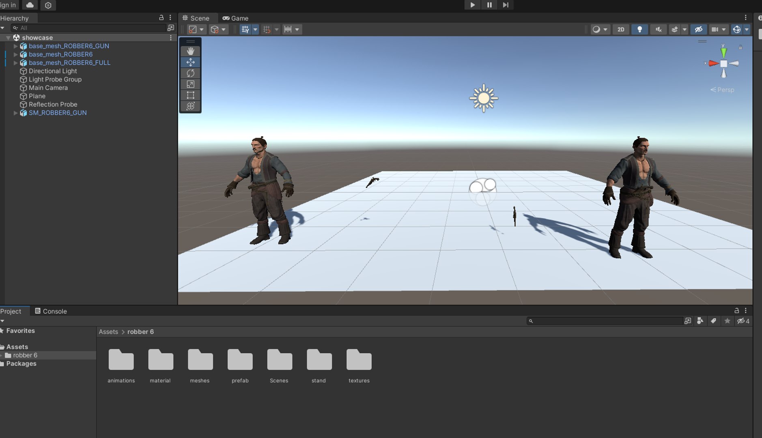Image resolution: width=762 pixels, height=438 pixels.
Task: Click the green Y axis cone of the orientation gizmo
Action: pos(723,52)
